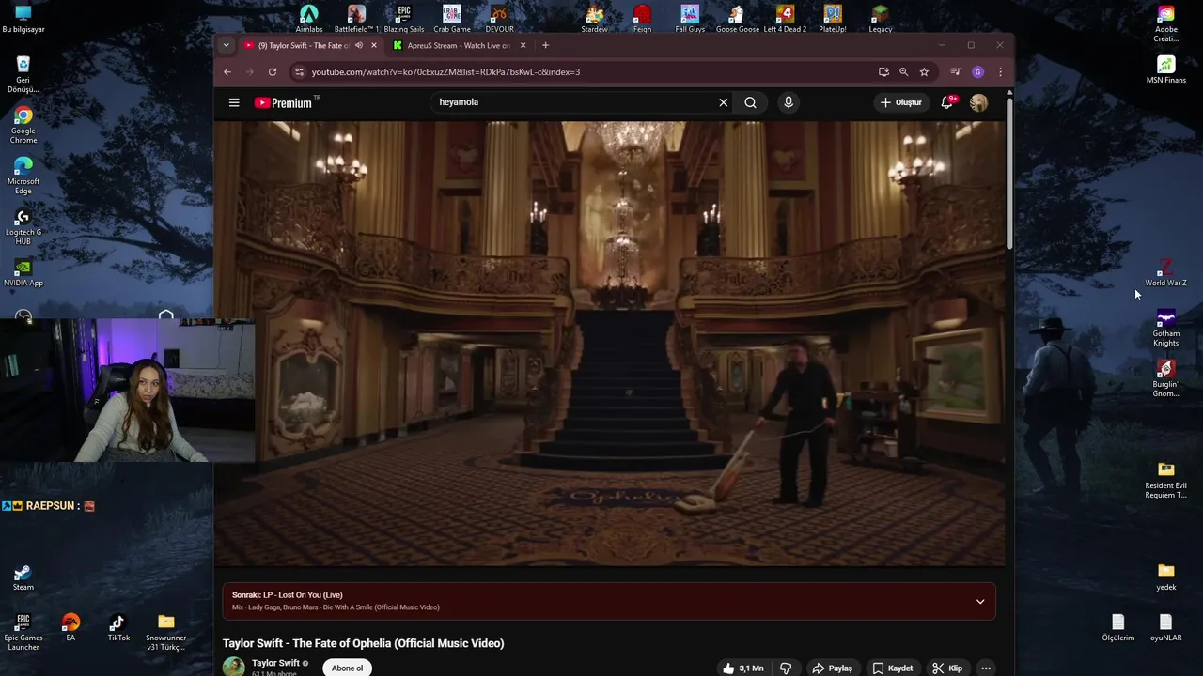
Task: Open the Chrome profile avatar
Action: click(977, 72)
